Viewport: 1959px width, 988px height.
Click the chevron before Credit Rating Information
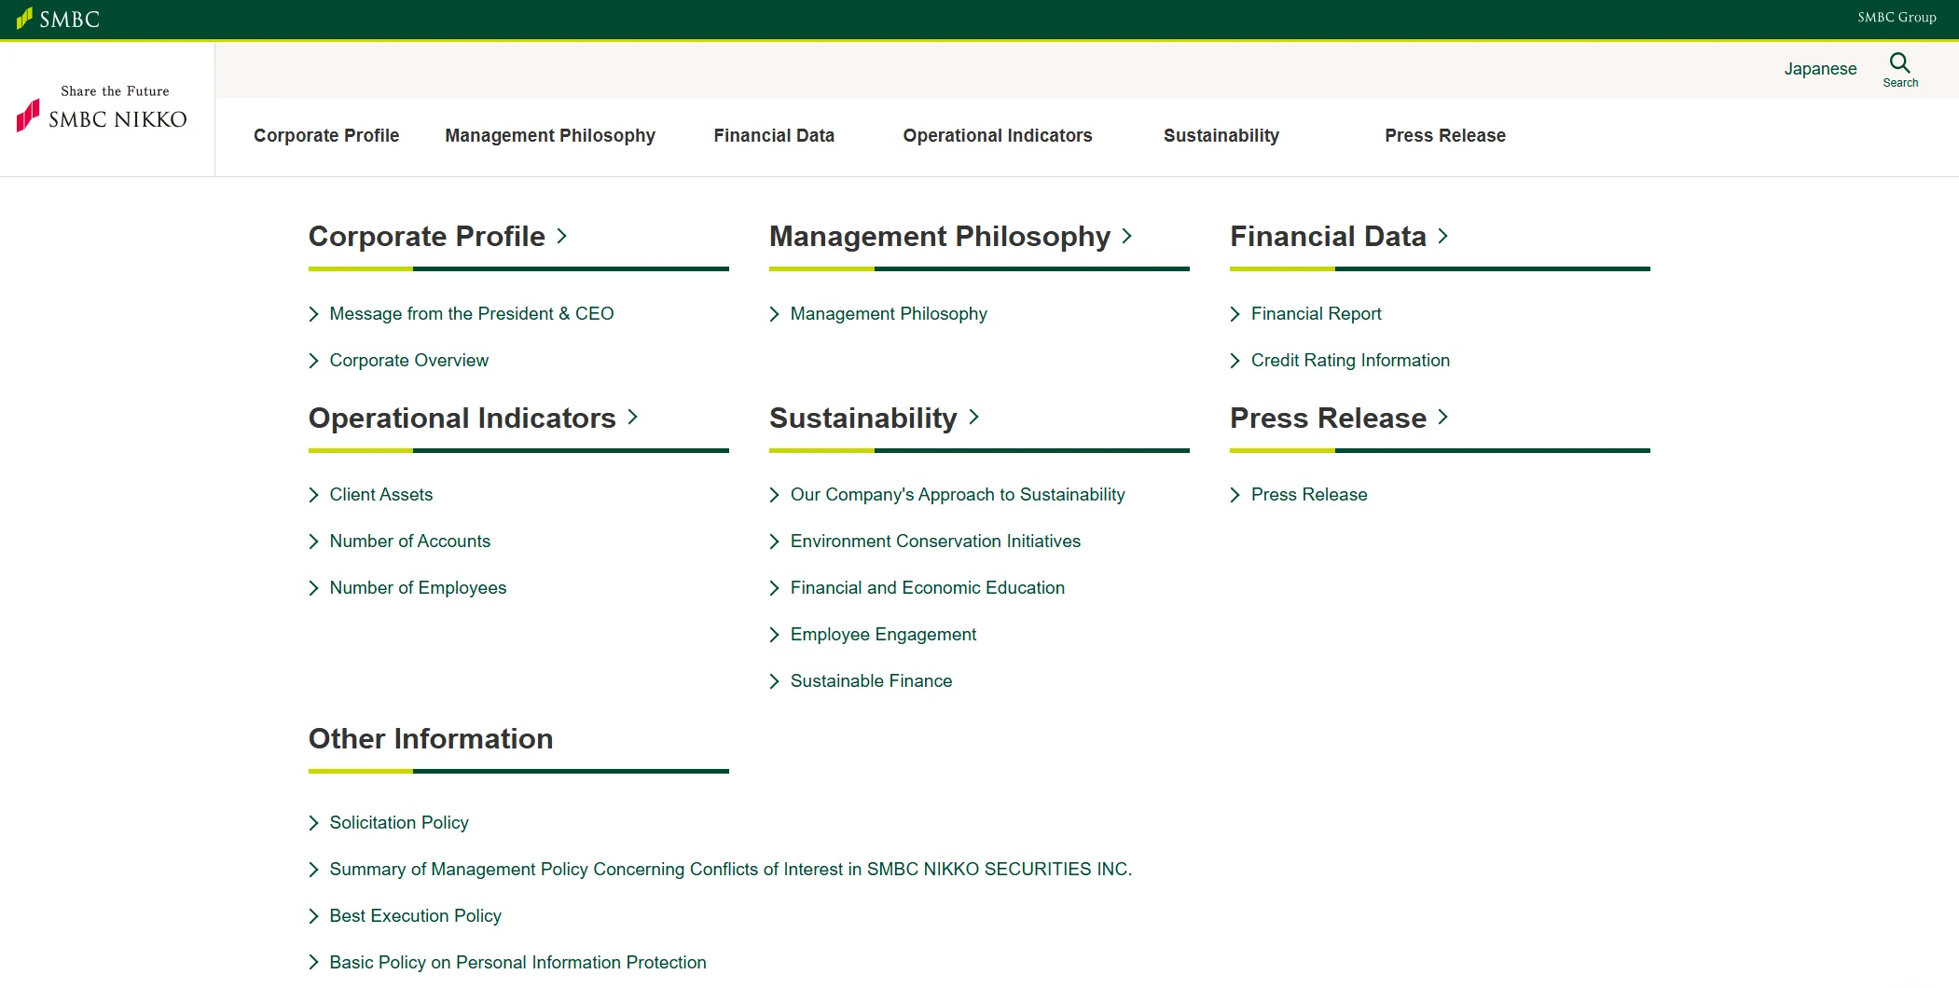coord(1235,361)
